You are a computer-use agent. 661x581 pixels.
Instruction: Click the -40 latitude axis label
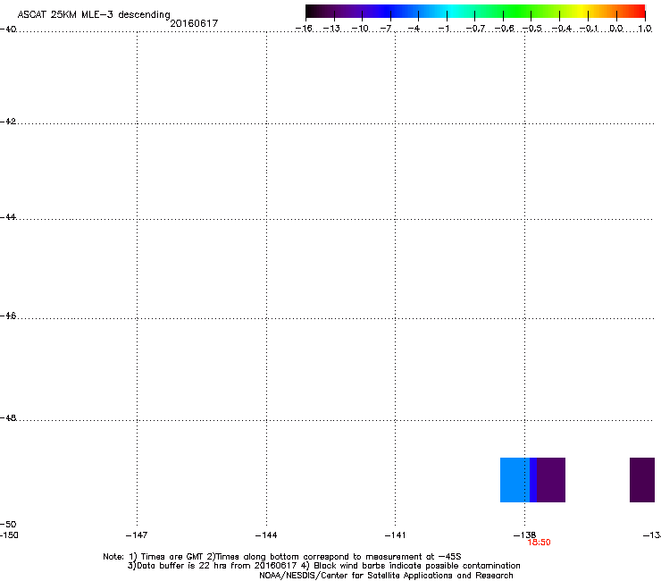point(8,29)
